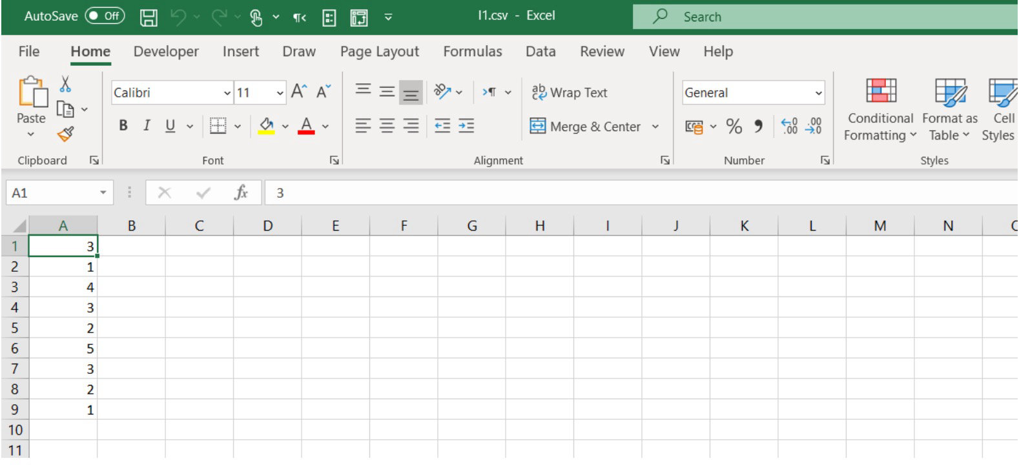The width and height of the screenshot is (1019, 474).
Task: Expand the General number format dropdown
Action: pyautogui.click(x=818, y=93)
